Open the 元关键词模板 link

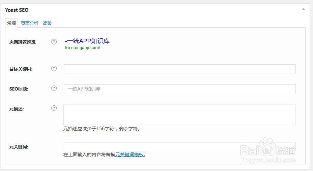[x=130, y=155]
